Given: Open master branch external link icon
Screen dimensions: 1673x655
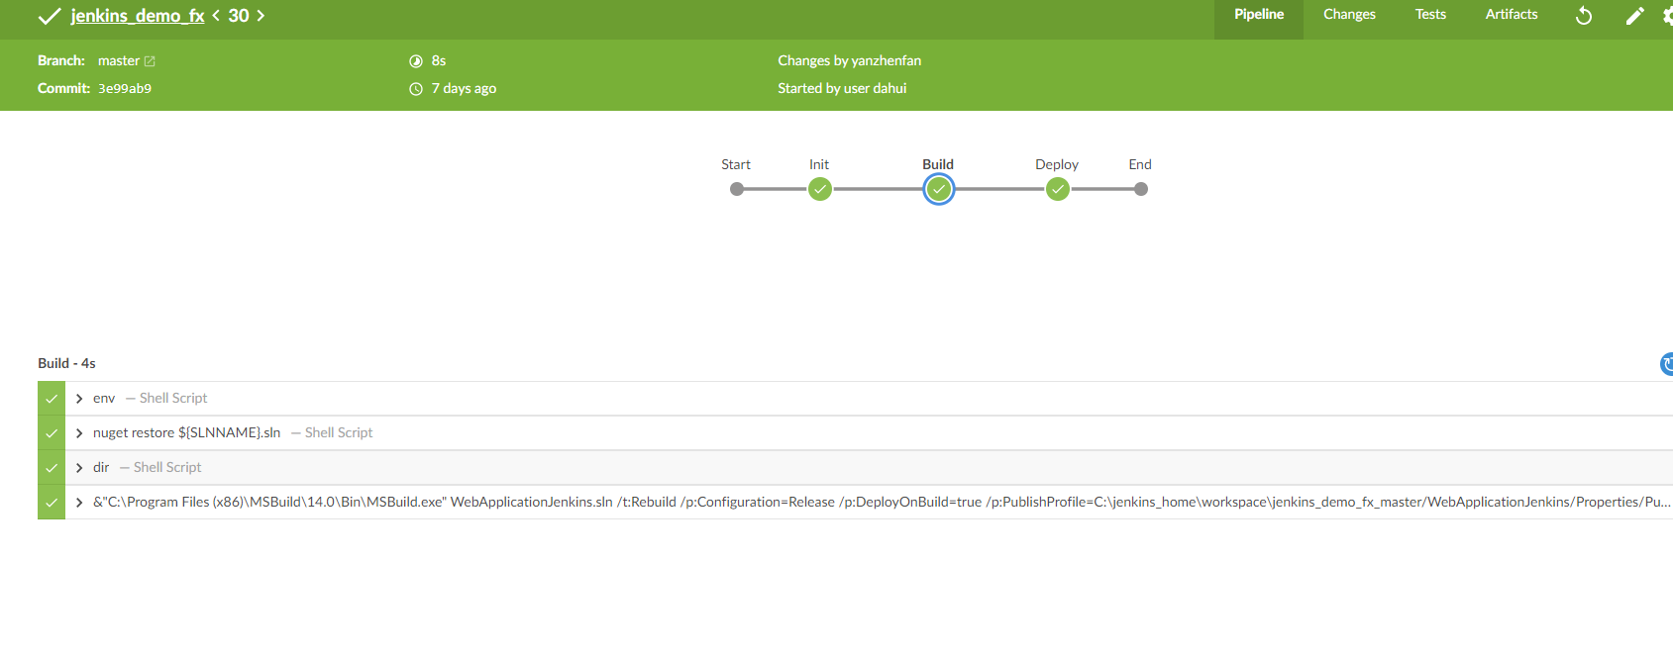Looking at the screenshot, I should coord(150,61).
